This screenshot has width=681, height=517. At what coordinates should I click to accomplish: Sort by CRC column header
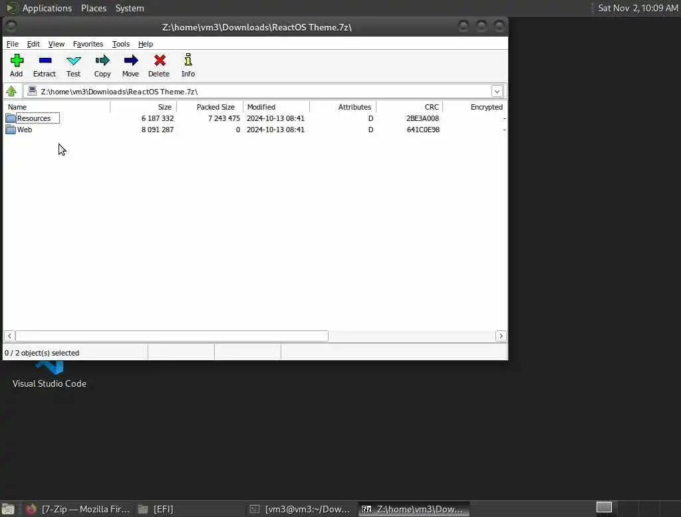click(x=409, y=107)
